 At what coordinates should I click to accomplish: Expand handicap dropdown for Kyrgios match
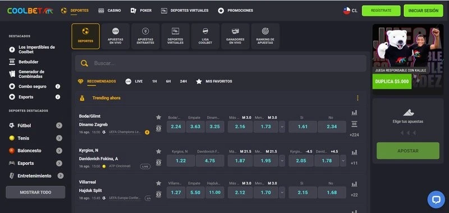pos(343,161)
